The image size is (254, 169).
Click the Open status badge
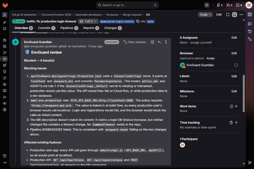point(19,21)
